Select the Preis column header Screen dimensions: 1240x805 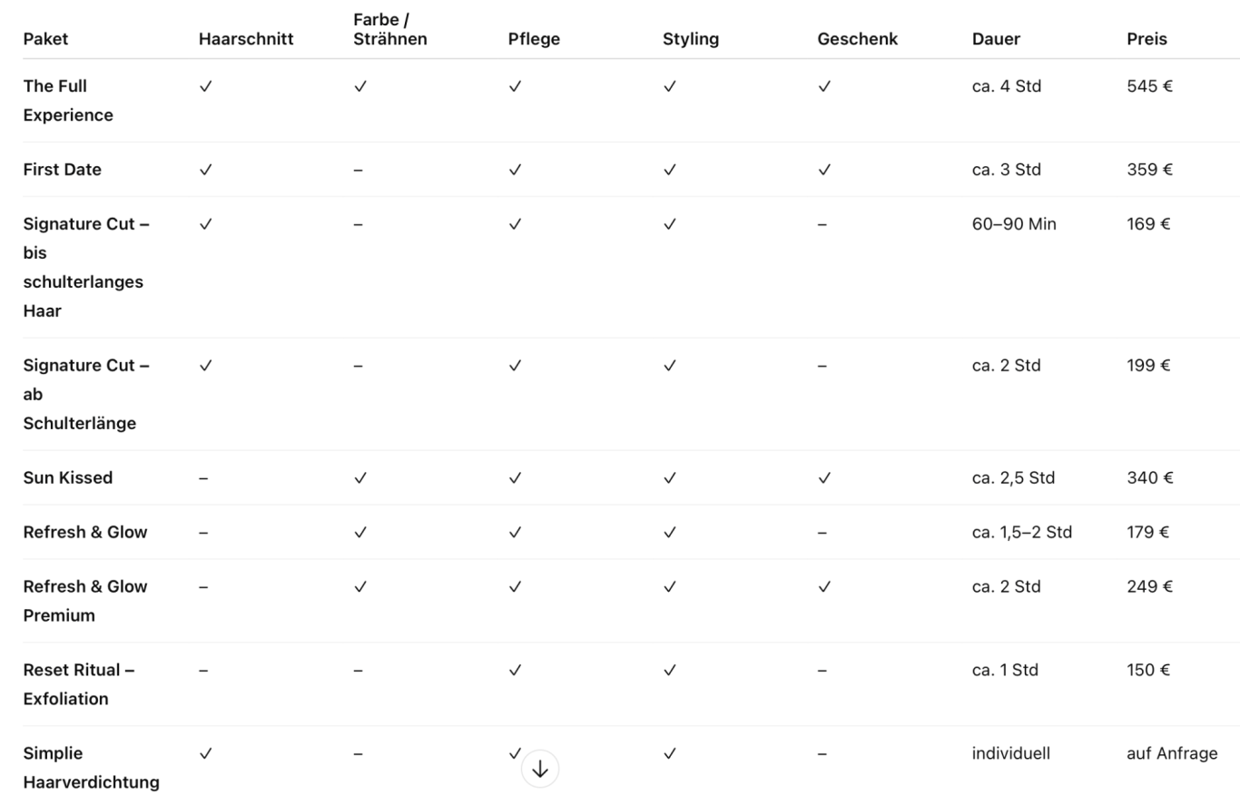pyautogui.click(x=1147, y=39)
